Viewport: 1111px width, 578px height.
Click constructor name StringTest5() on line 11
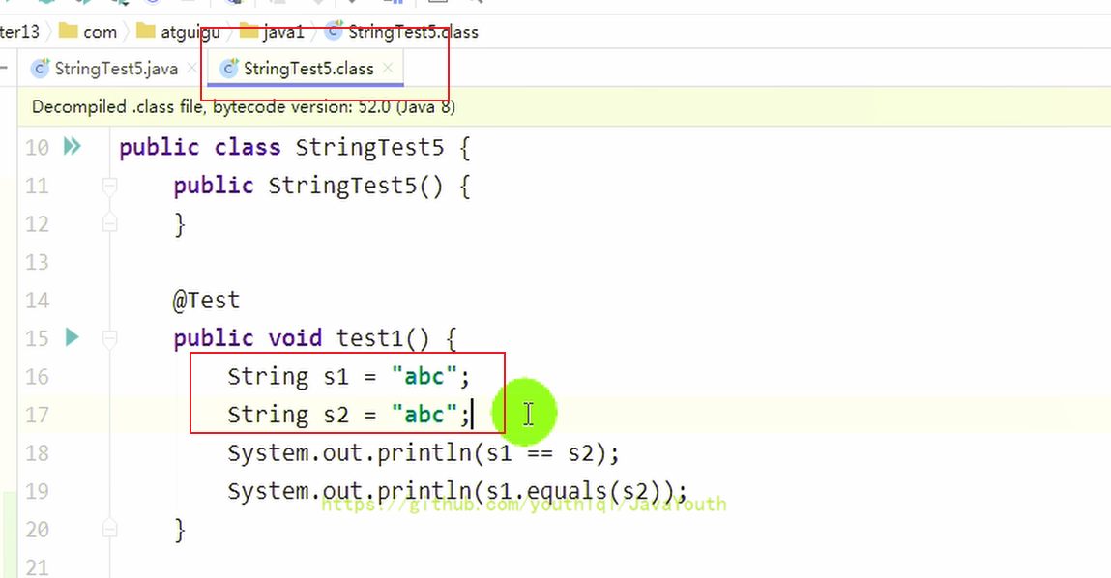[x=356, y=186]
